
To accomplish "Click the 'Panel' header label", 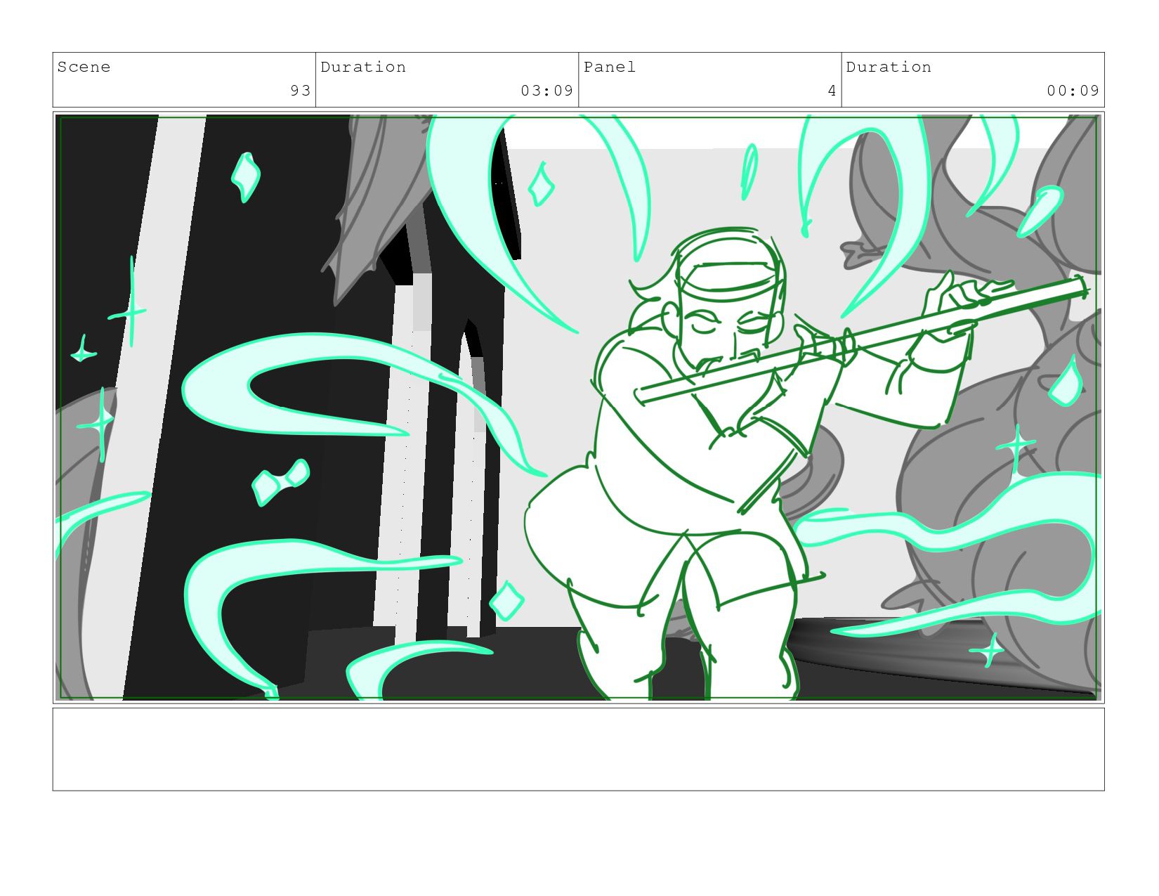I will point(609,67).
